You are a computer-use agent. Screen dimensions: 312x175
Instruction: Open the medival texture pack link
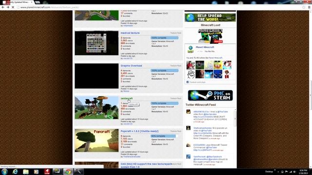click(130, 33)
